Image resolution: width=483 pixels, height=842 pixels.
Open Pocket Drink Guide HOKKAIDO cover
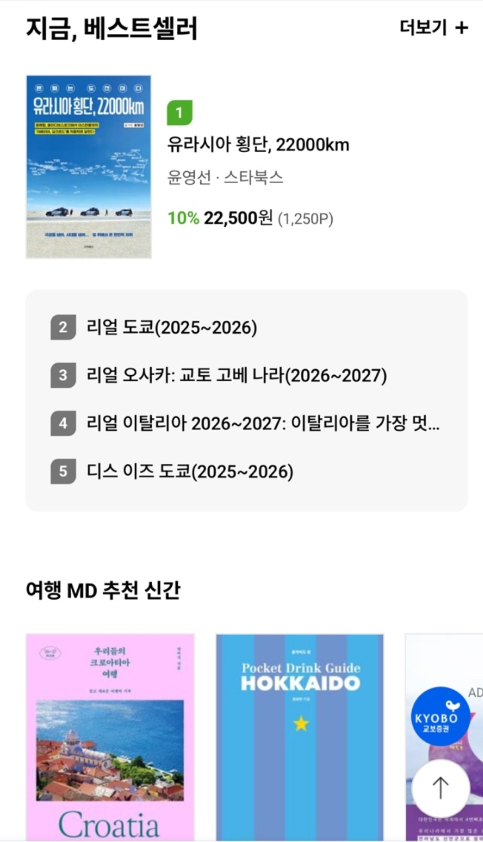(x=300, y=736)
